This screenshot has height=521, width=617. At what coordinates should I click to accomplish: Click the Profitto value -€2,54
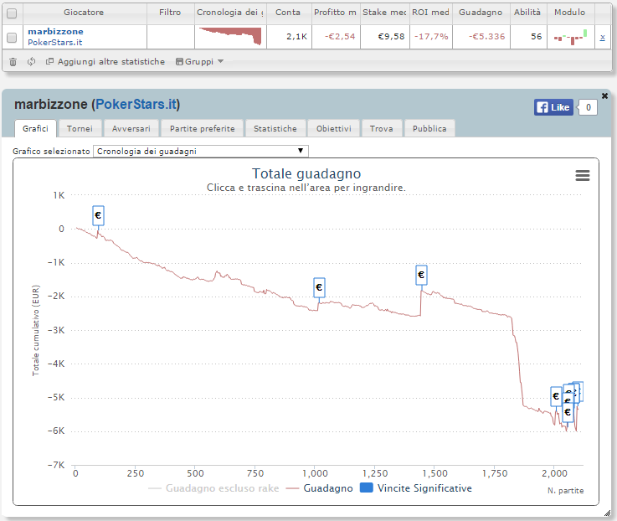[x=340, y=37]
